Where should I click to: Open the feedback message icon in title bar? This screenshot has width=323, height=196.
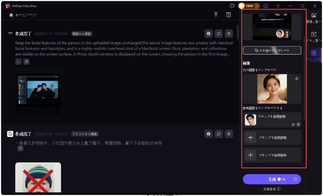tap(232, 6)
